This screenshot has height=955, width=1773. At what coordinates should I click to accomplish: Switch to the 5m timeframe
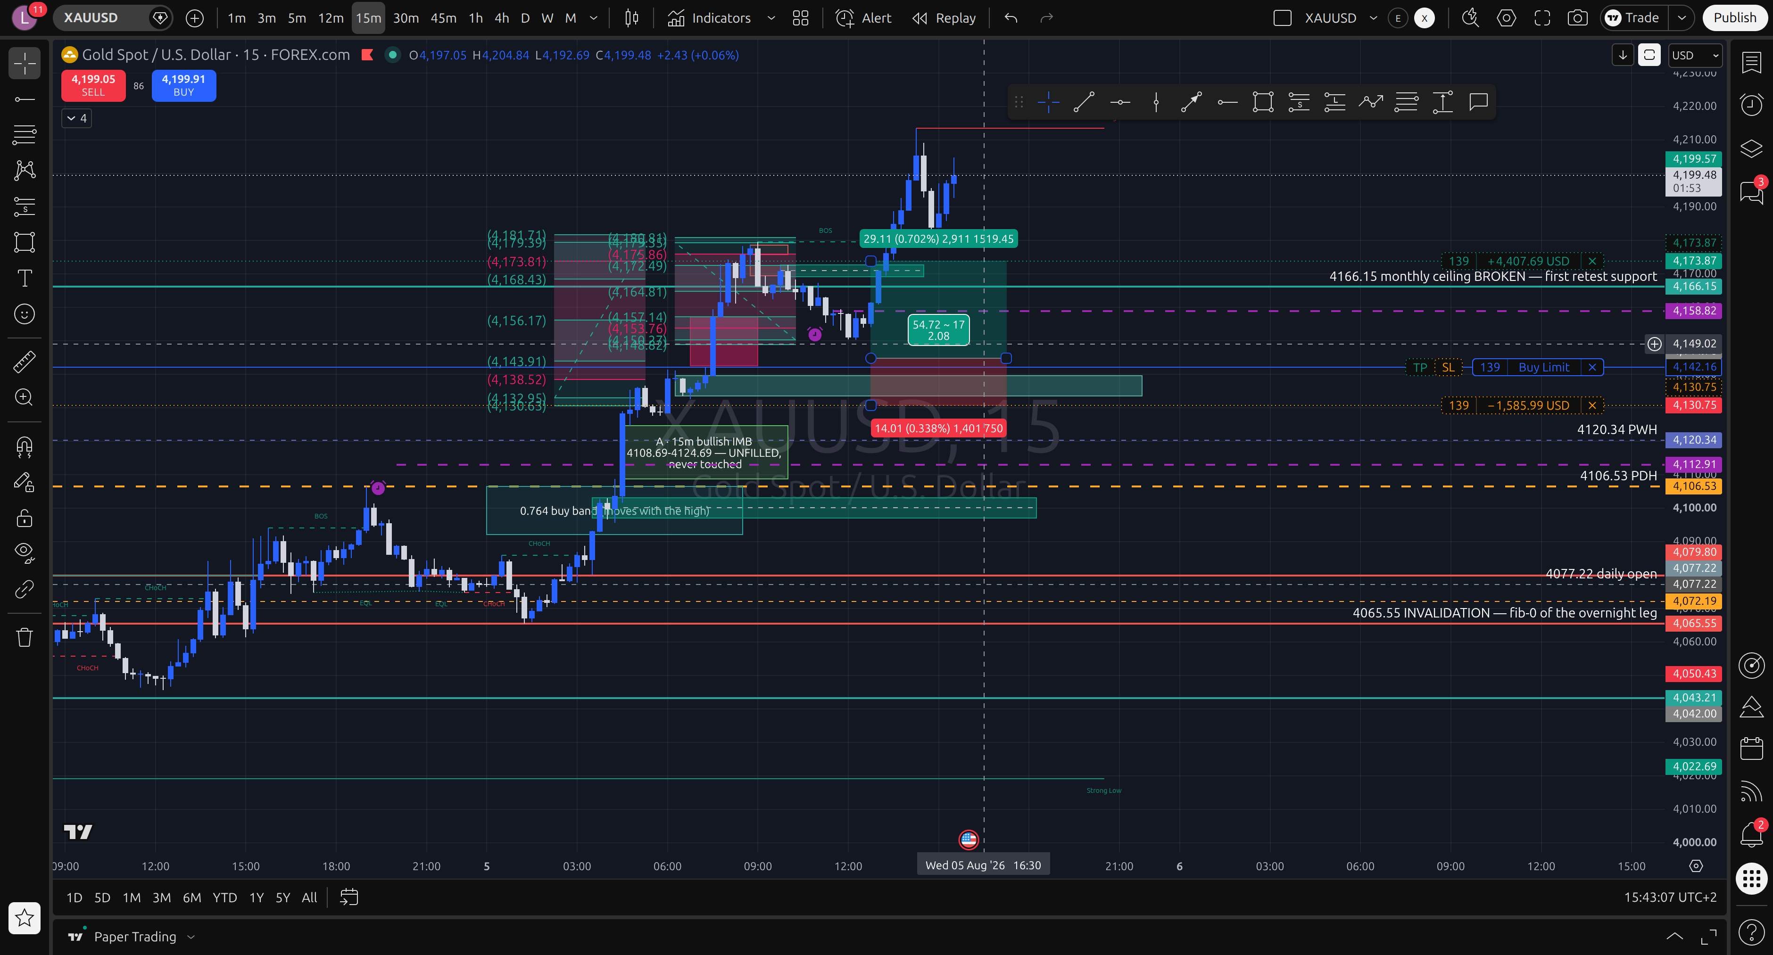[x=297, y=18]
